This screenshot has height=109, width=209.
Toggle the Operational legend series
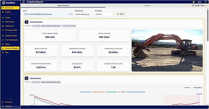click(x=111, y=92)
